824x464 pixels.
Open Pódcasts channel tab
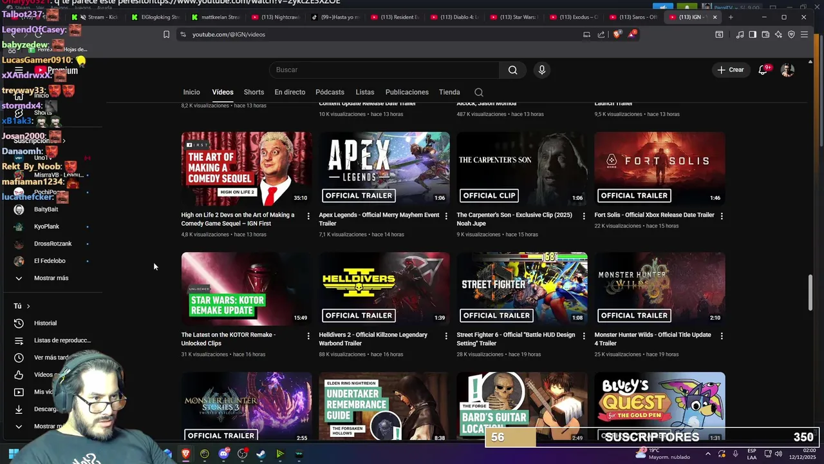click(330, 92)
